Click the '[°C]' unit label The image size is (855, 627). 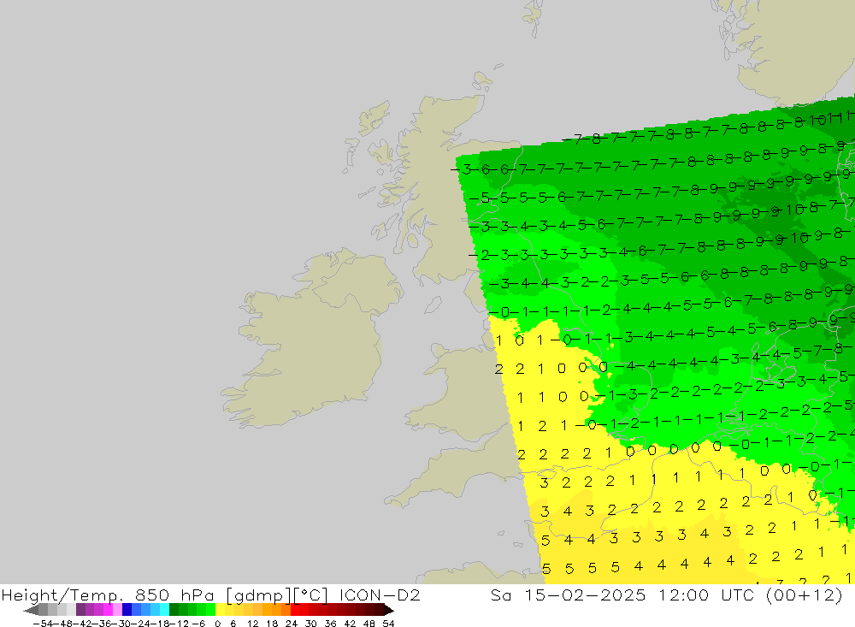tap(311, 595)
